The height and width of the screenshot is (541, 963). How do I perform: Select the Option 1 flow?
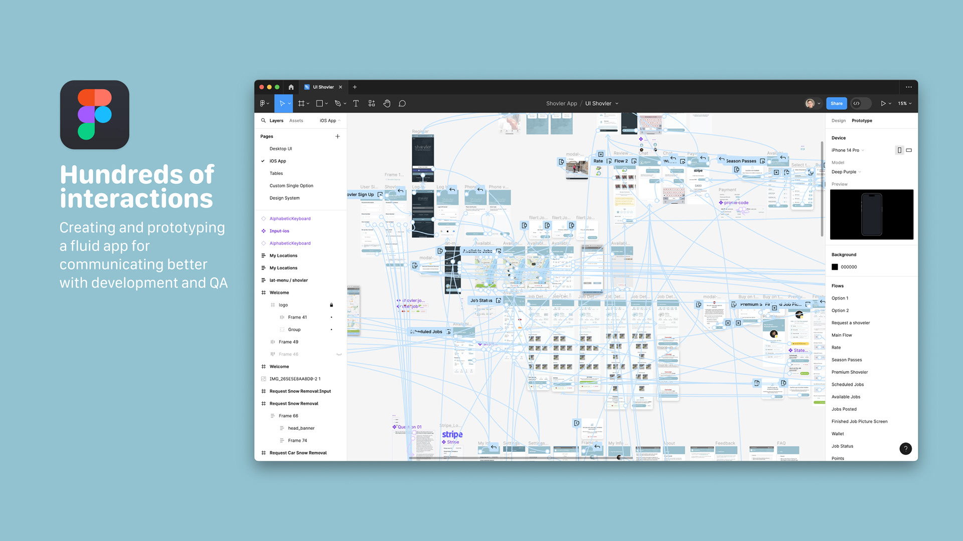[840, 299]
